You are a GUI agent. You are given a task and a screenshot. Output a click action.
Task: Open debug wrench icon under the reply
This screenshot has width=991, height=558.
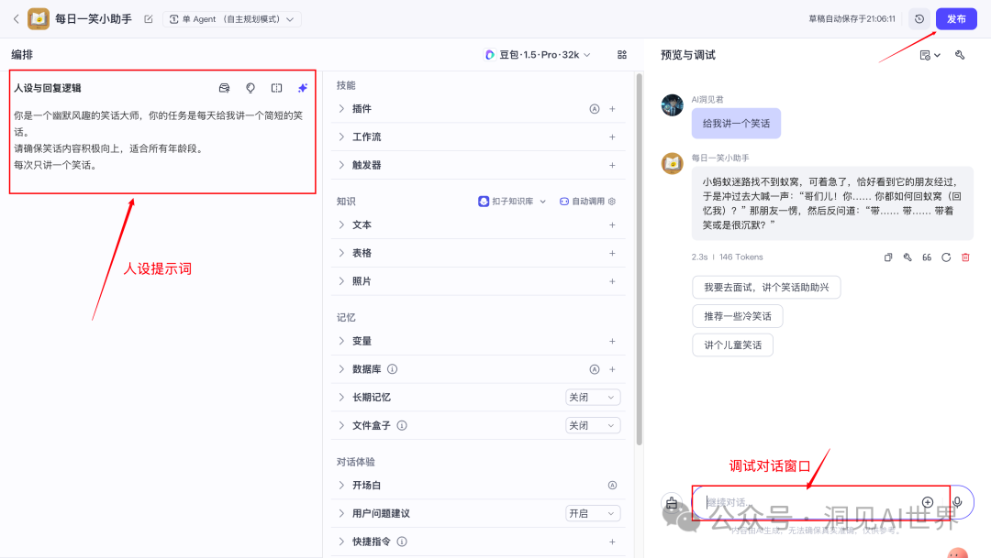click(907, 257)
